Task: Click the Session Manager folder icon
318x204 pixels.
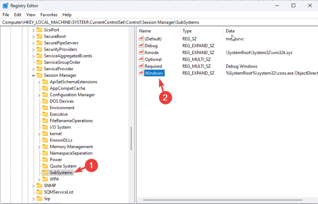Action: 39,75
